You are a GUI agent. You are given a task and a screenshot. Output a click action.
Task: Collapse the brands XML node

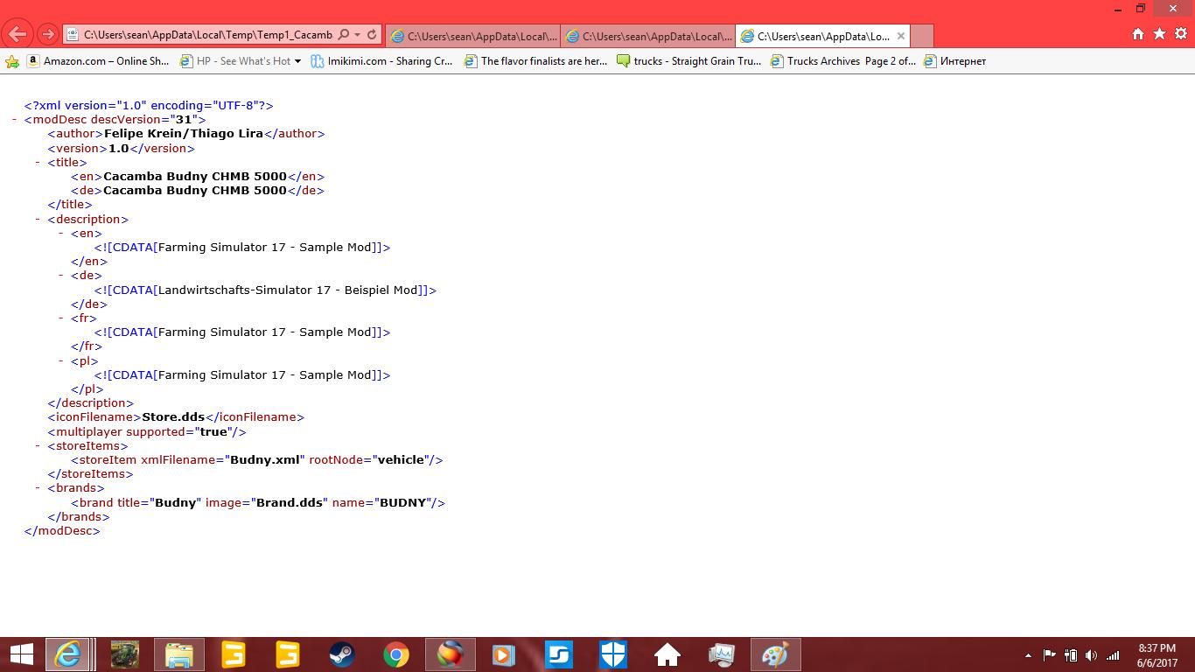tap(38, 488)
